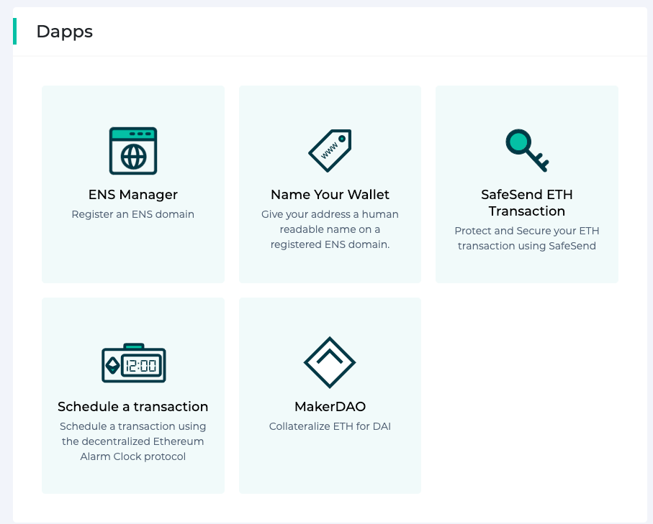Click the ENS Manager browser globe icon

pos(133,151)
